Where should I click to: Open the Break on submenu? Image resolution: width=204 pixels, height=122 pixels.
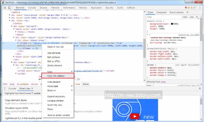58,90
